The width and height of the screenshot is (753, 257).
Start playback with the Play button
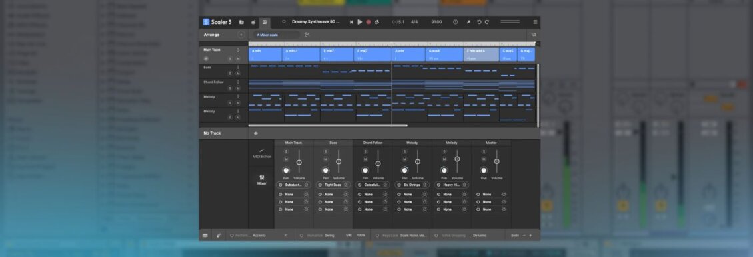pos(360,22)
